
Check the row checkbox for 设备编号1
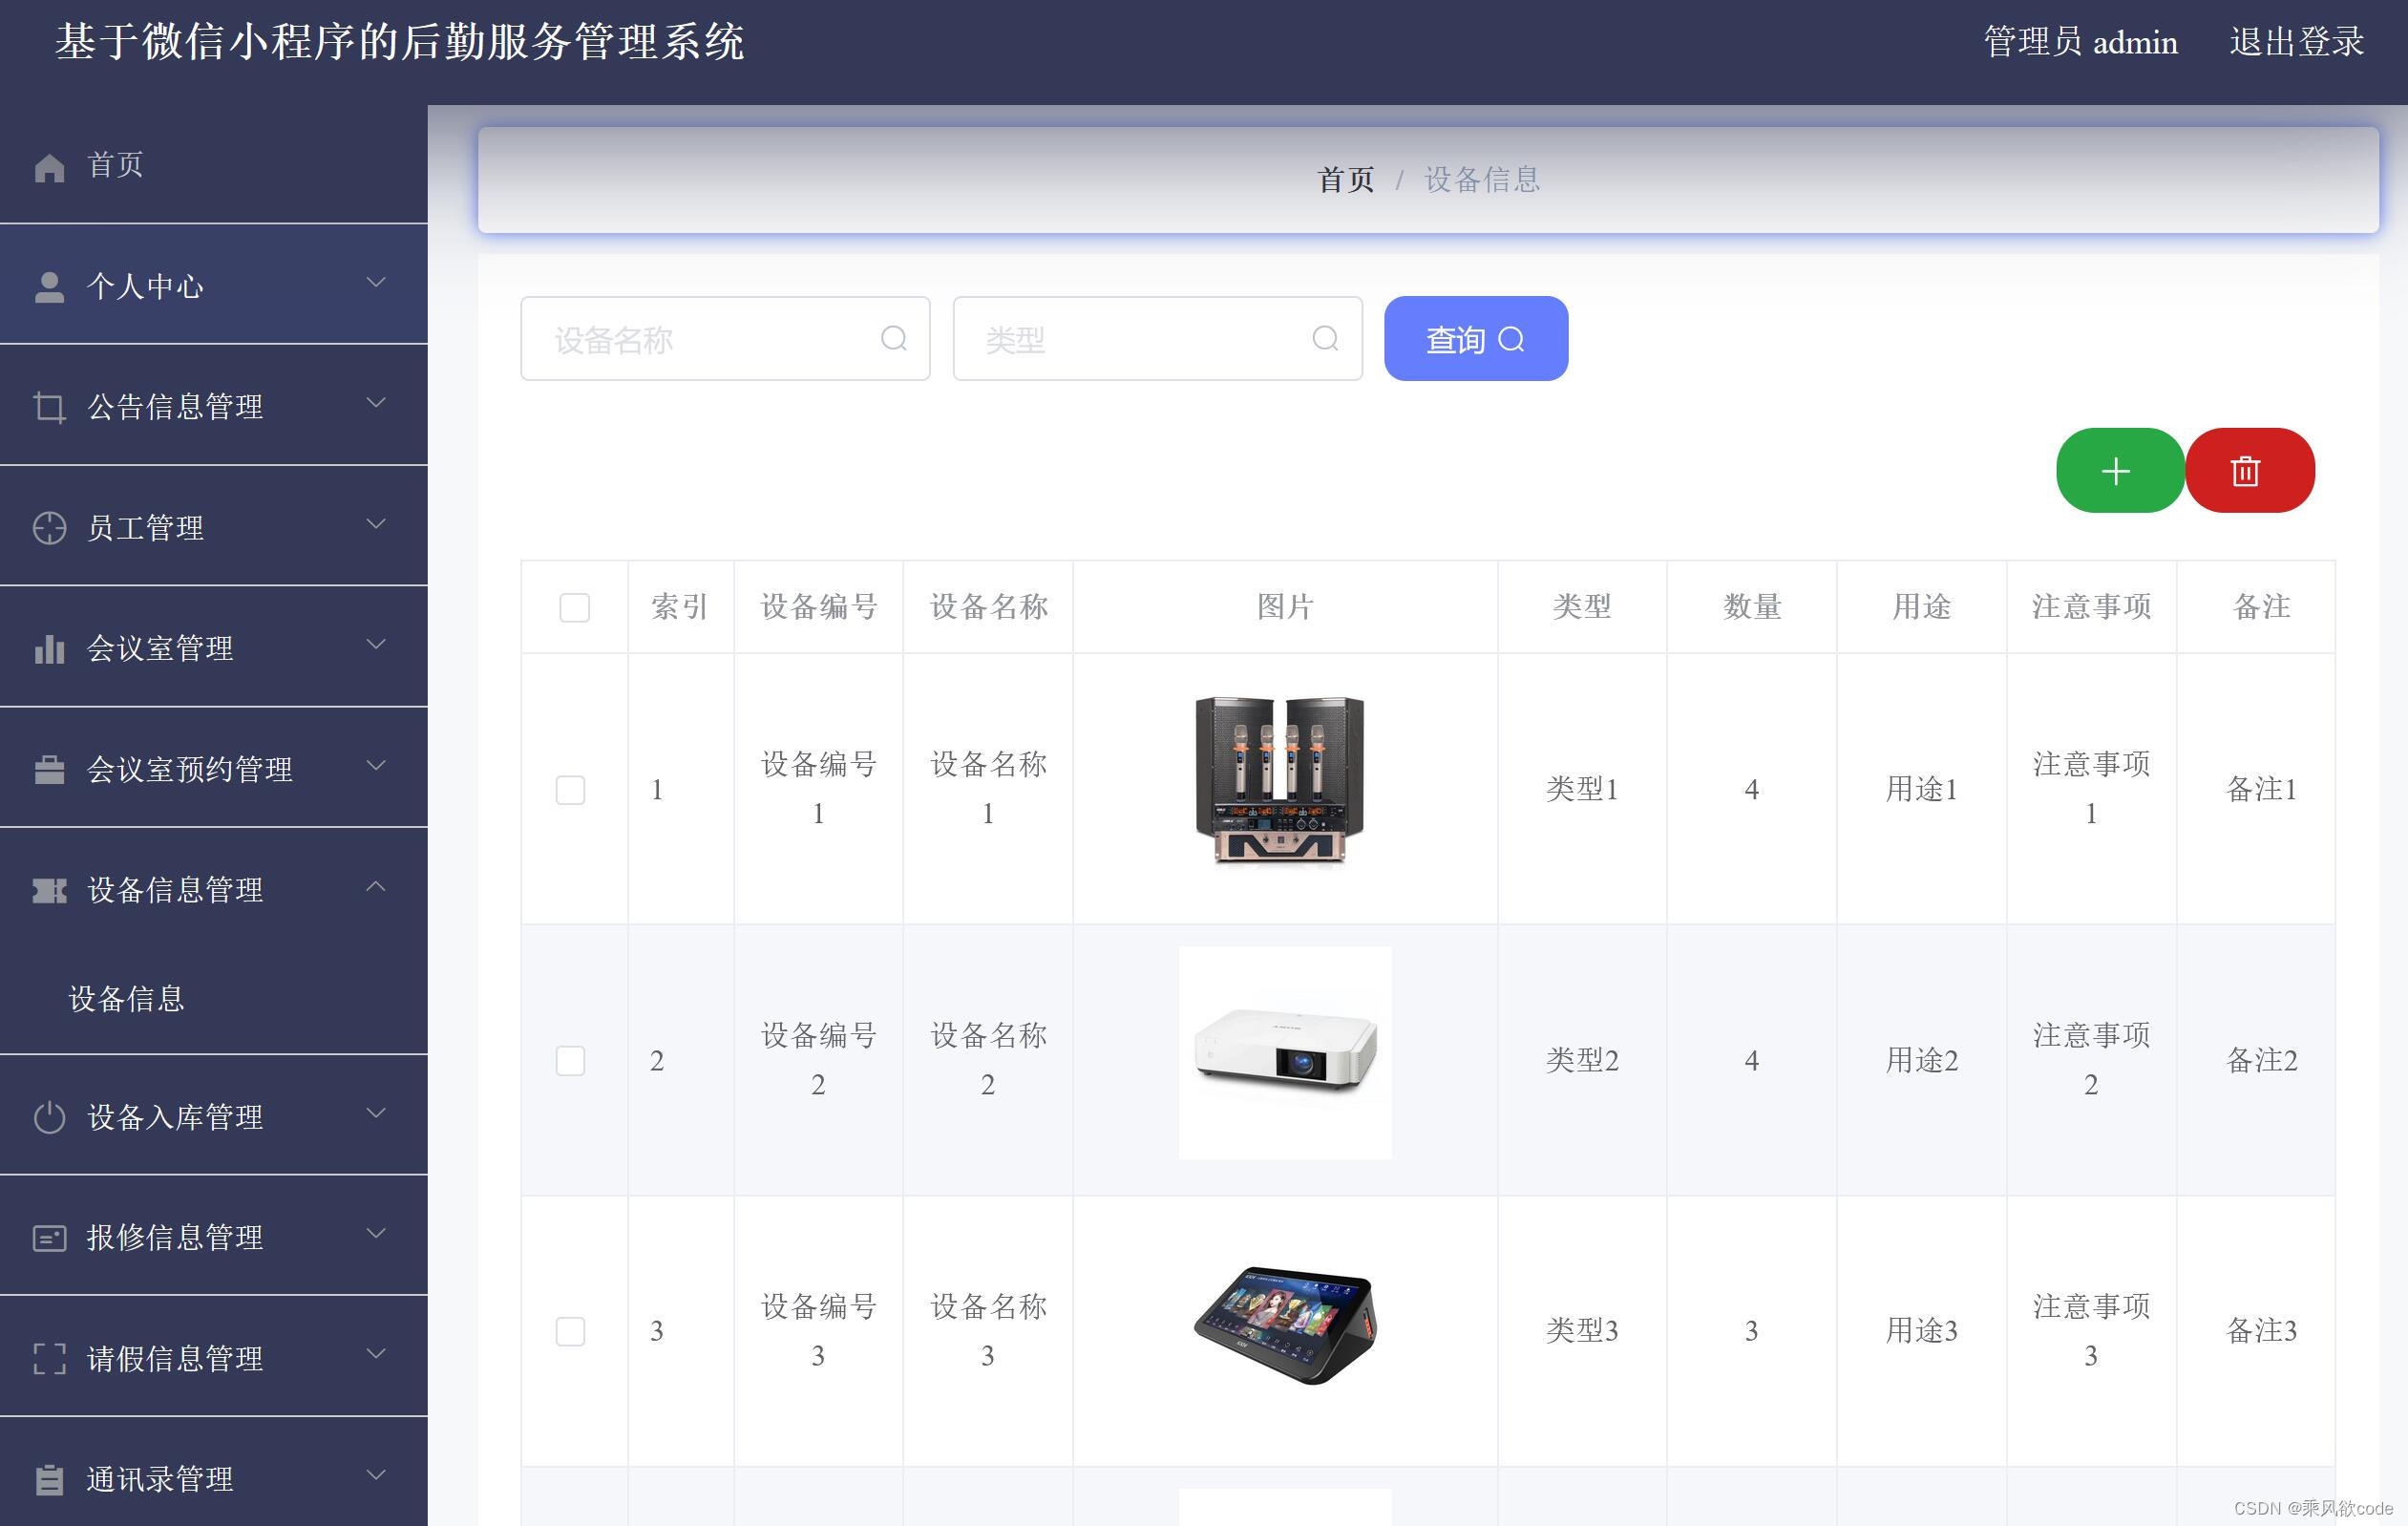tap(571, 789)
